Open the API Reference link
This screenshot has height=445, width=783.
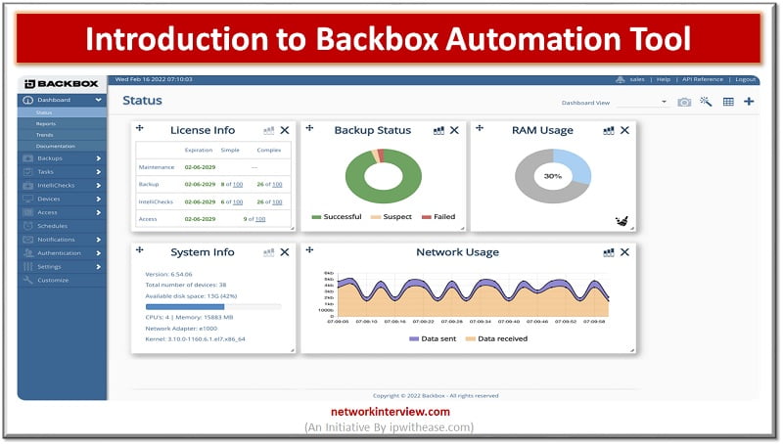point(702,79)
